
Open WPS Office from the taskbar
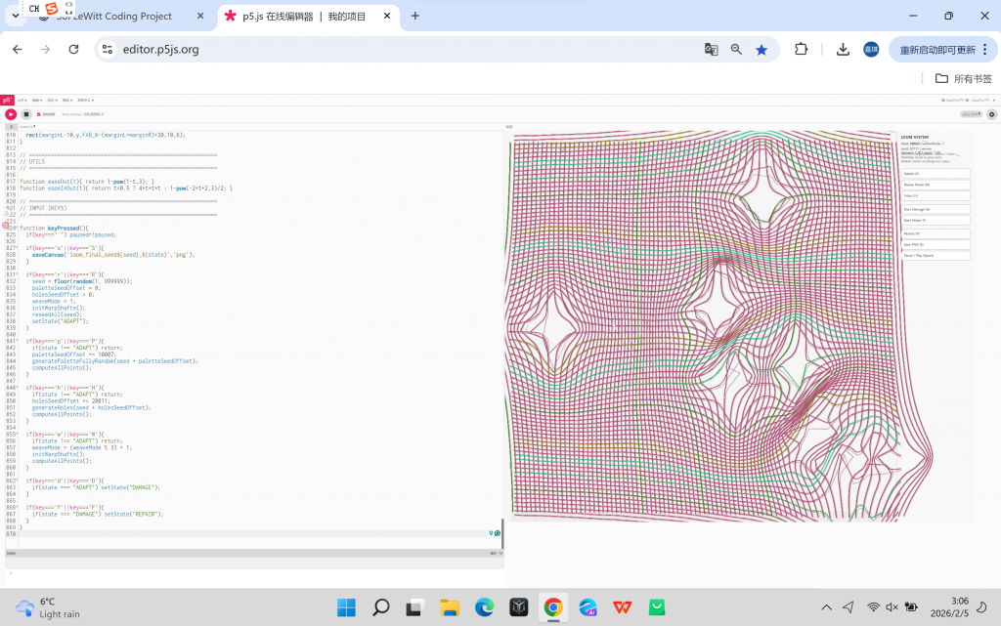622,607
